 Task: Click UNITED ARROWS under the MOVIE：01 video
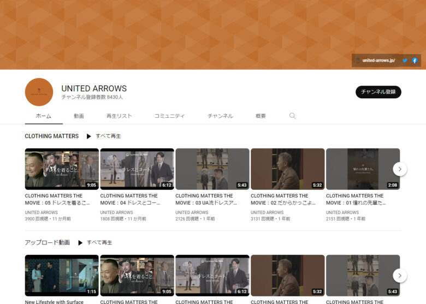tap(342, 212)
